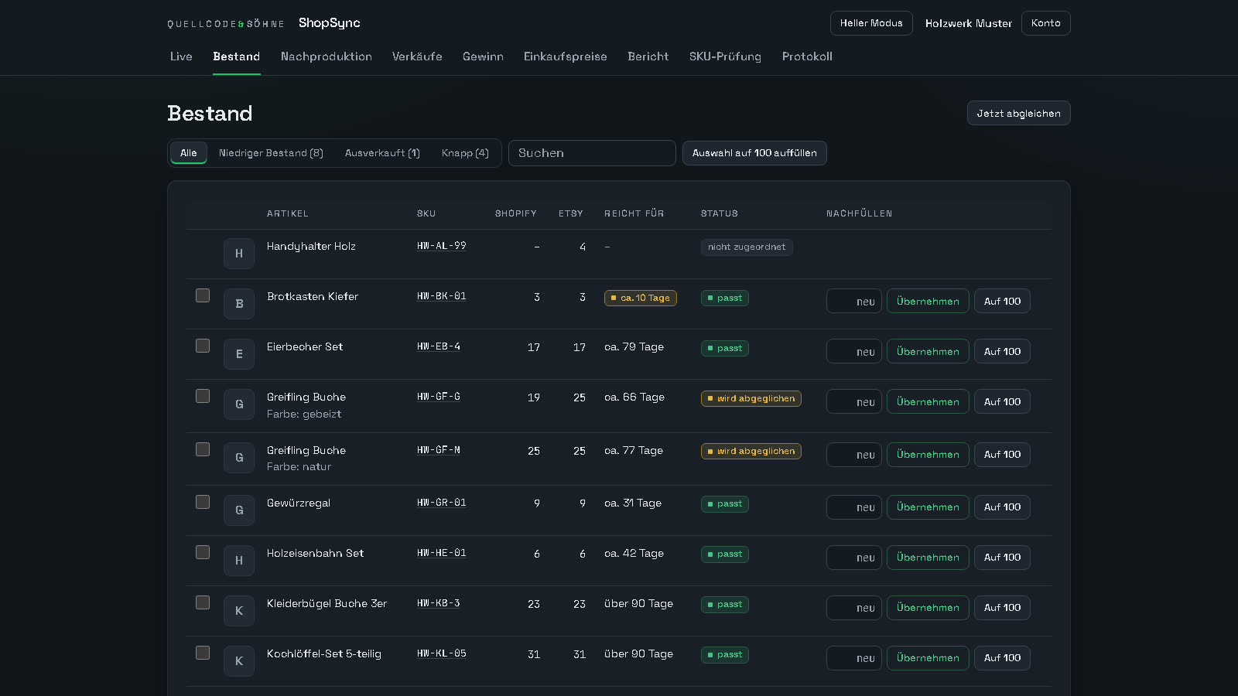Show Knapp (4) items
This screenshot has height=696, width=1238.
point(465,153)
